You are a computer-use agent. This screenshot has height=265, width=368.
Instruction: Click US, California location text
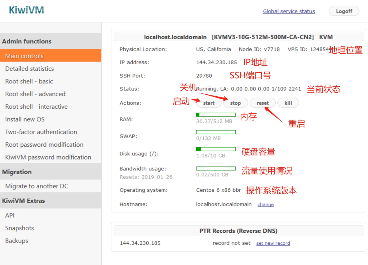213,49
